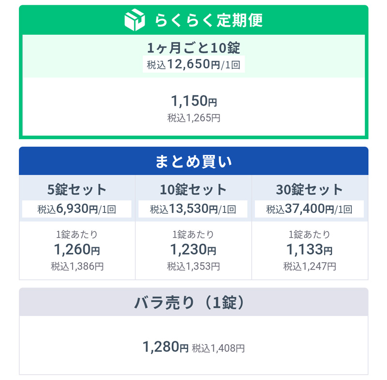Viewport: 387px width, 380px height.
Task: Select the 1,230円 per-tablet price
Action: tap(193, 249)
